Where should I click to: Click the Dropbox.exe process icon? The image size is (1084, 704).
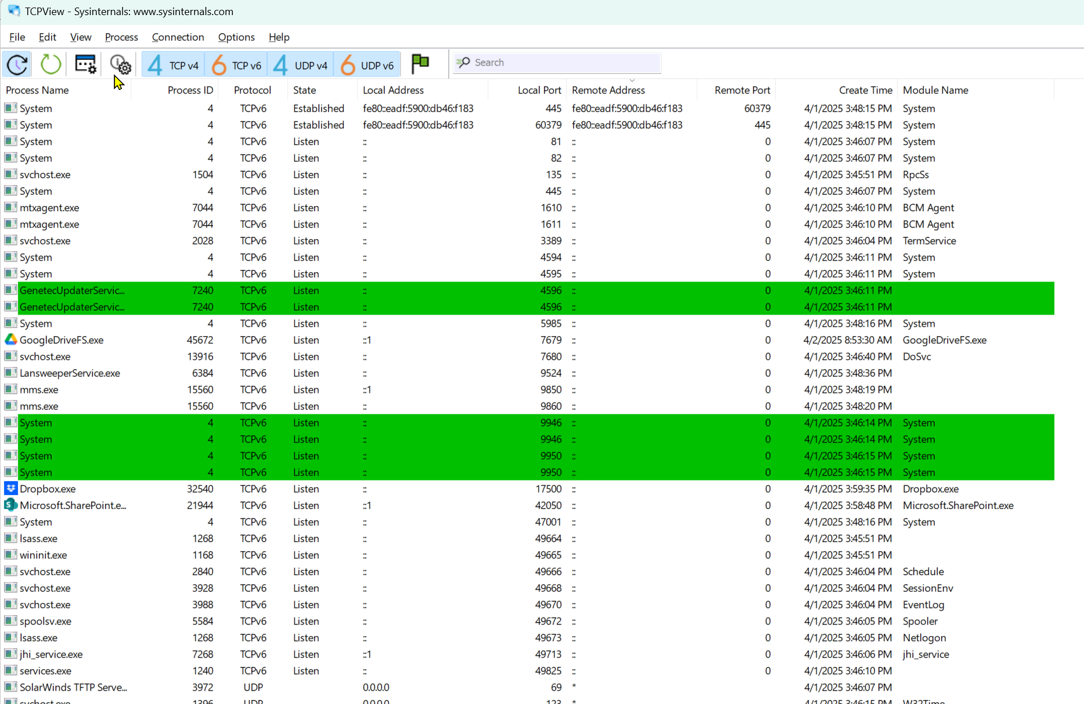click(x=10, y=489)
